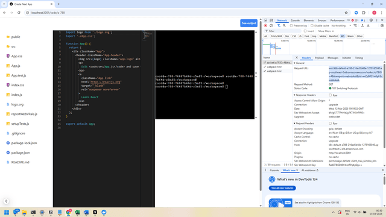This screenshot has width=386, height=217.
Task: Open index.js in the file list
Action: point(16,95)
